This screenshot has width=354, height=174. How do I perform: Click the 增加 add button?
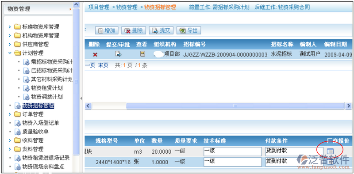(x=107, y=30)
